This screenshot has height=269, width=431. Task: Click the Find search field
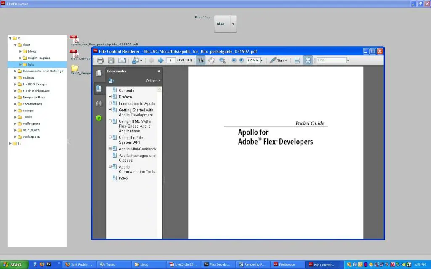(x=331, y=60)
